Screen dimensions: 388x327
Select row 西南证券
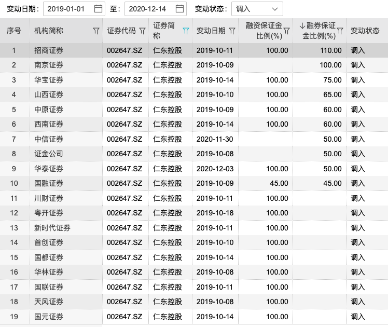pos(194,124)
